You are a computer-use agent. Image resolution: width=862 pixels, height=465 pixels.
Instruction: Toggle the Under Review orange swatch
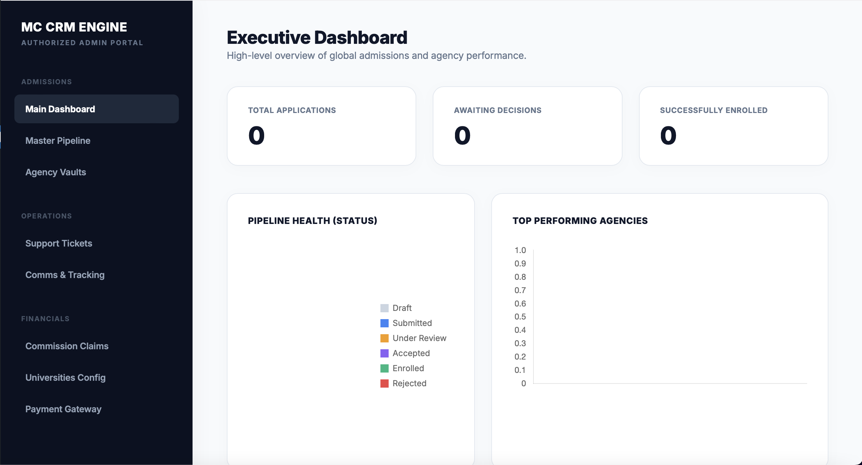pos(384,338)
